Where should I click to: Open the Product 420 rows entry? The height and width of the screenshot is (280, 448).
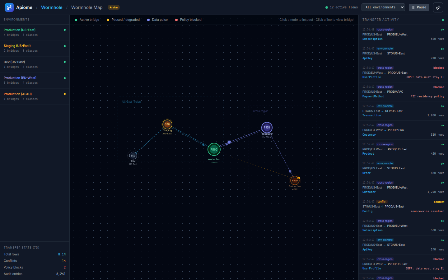coord(403,149)
